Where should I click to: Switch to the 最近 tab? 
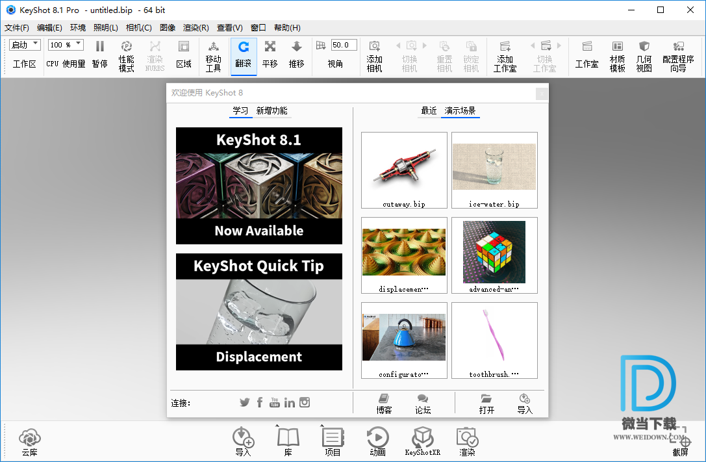pyautogui.click(x=429, y=110)
